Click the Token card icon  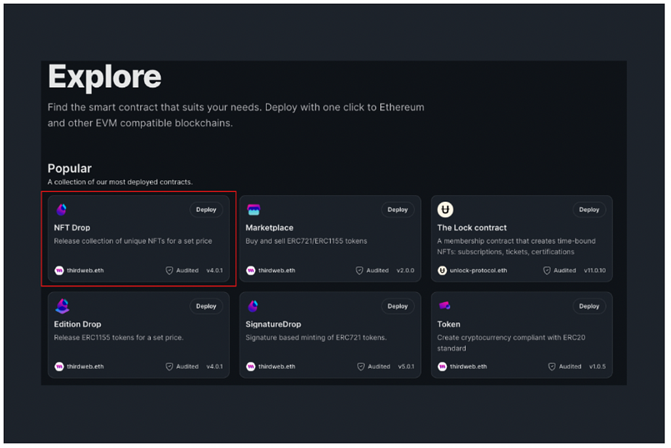444,305
